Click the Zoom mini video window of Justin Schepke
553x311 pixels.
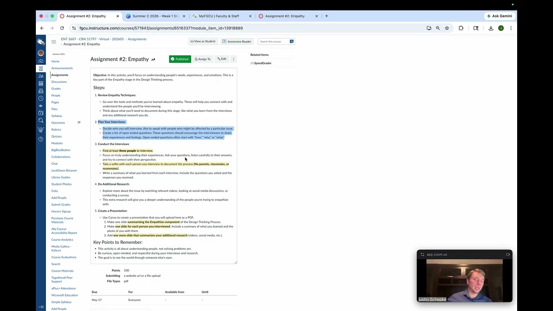coord(464,280)
